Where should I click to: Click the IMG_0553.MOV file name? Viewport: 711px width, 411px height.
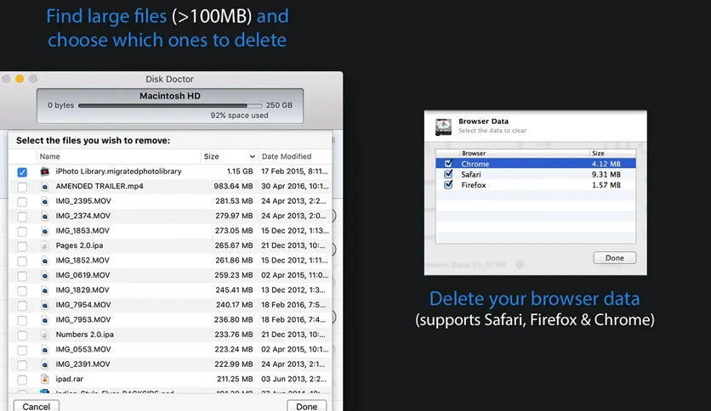pos(83,349)
